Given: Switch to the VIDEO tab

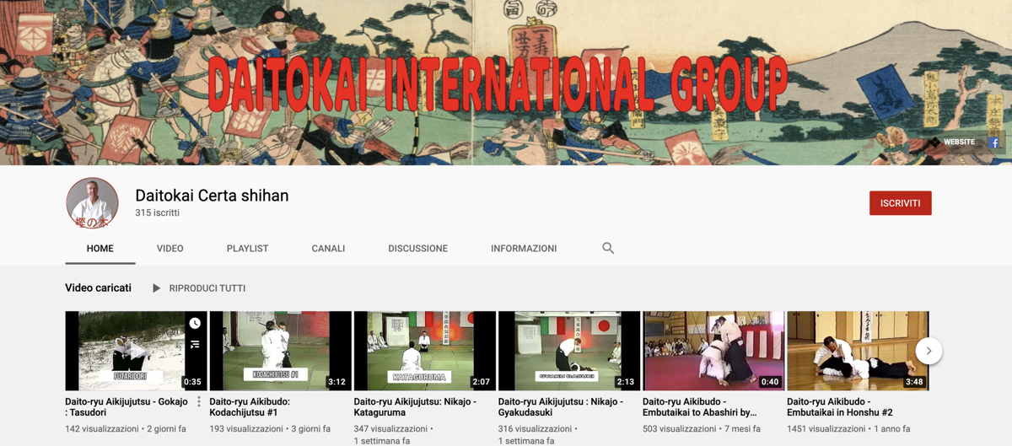Looking at the screenshot, I should pos(170,249).
